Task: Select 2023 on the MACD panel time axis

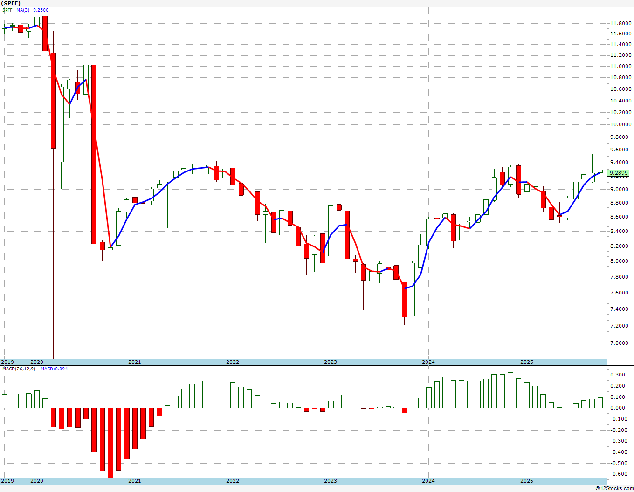Action: (x=331, y=481)
